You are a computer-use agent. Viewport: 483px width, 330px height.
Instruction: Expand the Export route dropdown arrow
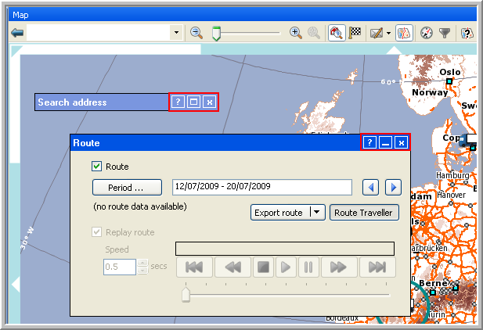pos(316,213)
